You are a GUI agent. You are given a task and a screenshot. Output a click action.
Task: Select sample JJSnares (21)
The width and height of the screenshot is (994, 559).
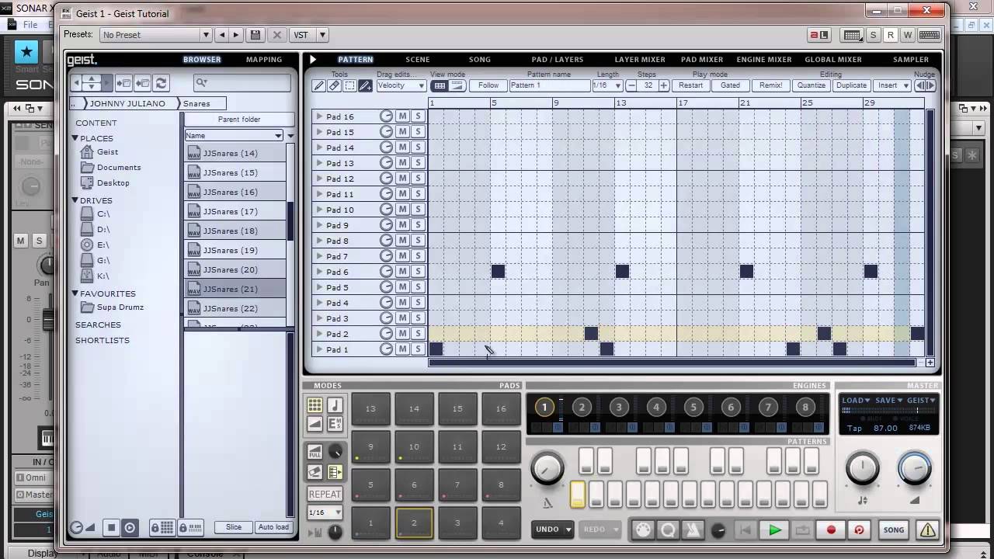235,289
